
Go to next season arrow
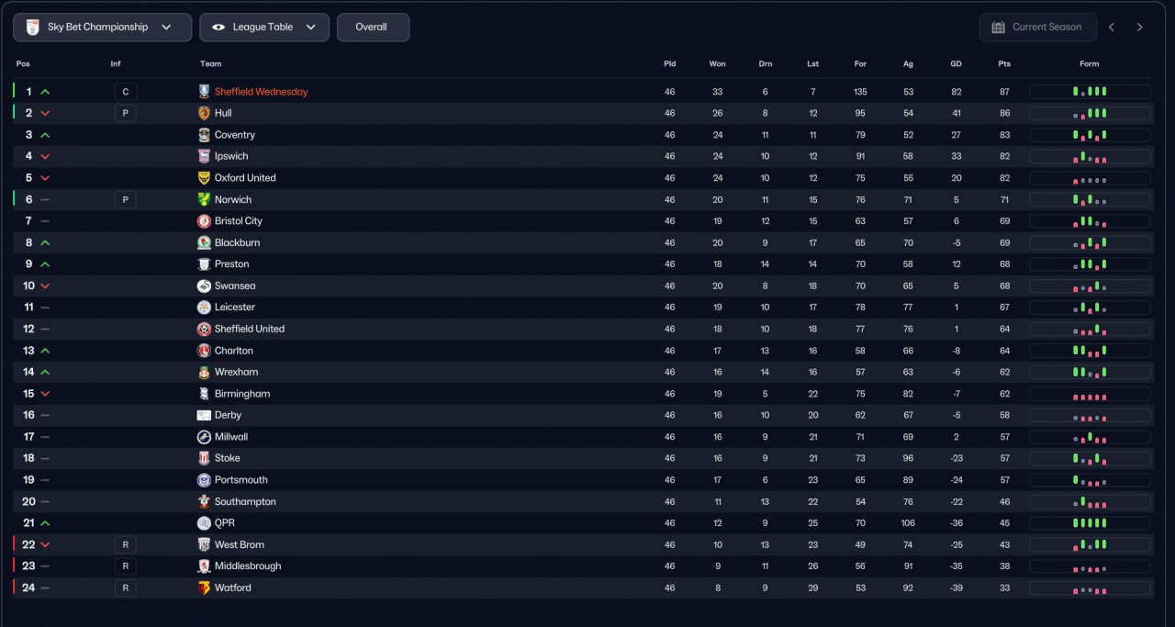click(x=1140, y=28)
